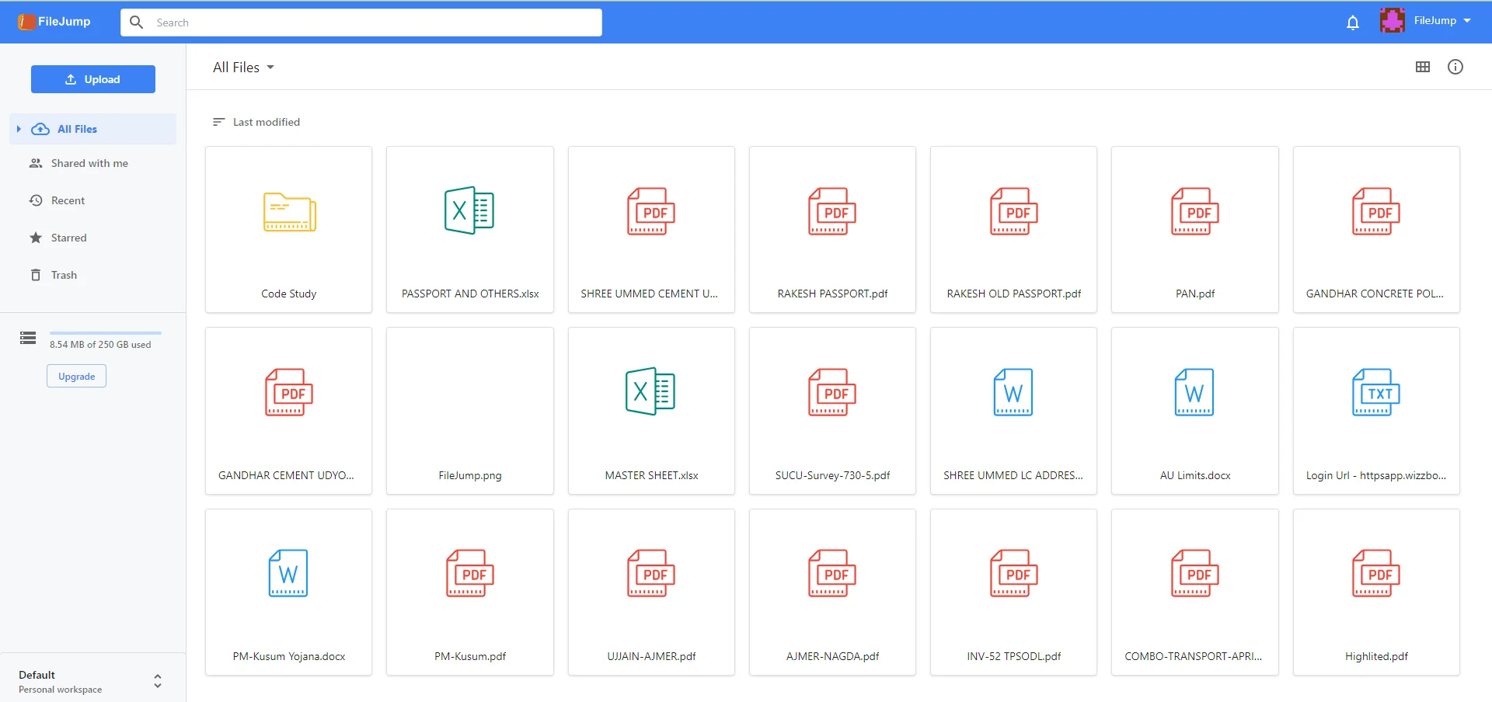Open the All Files filter dropdown

point(243,67)
